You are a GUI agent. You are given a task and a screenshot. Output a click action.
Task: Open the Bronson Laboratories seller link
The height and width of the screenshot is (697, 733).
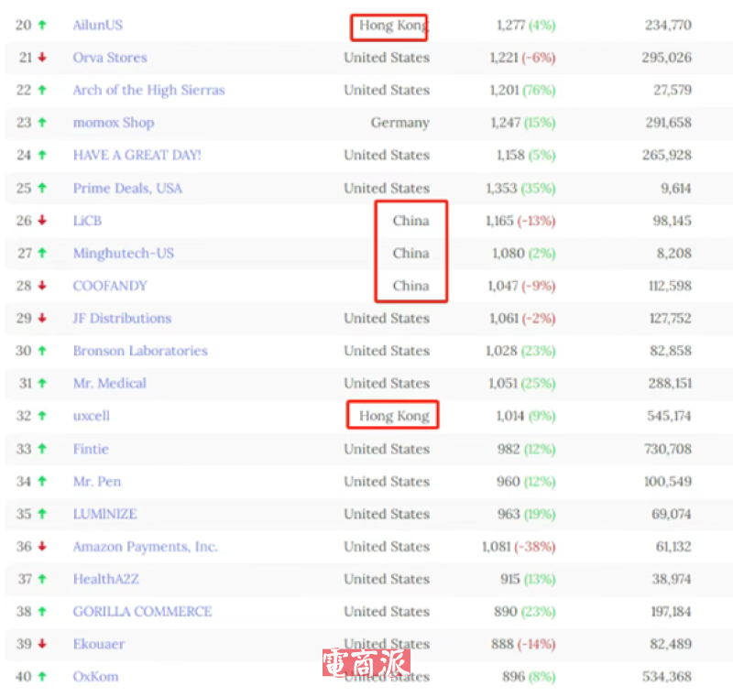pos(140,351)
